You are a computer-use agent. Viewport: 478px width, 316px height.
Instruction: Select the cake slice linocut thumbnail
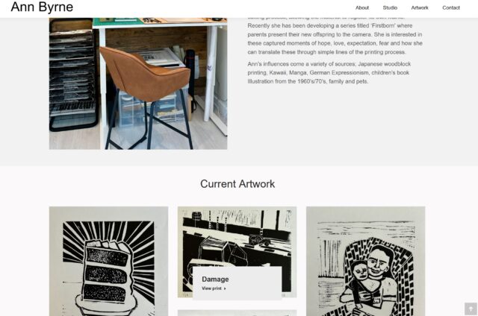point(108,262)
